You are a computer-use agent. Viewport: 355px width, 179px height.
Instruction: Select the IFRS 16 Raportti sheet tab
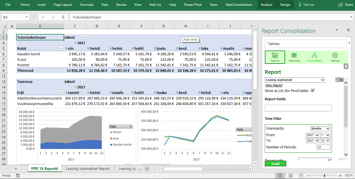pyautogui.click(x=45, y=169)
